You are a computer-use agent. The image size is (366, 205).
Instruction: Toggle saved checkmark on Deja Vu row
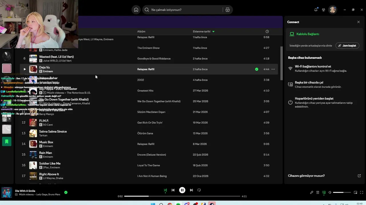pyautogui.click(x=256, y=69)
